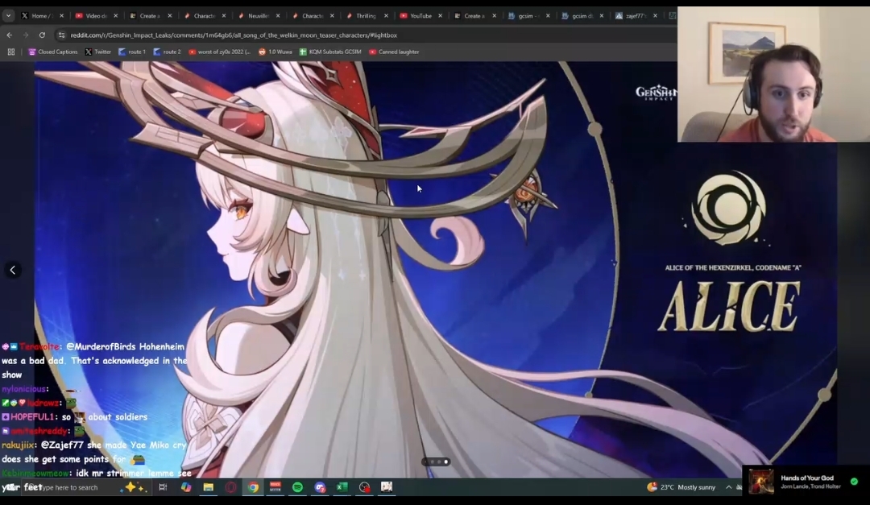Viewport: 870px width, 505px height.
Task: Close the X Home tab
Action: [x=61, y=15]
